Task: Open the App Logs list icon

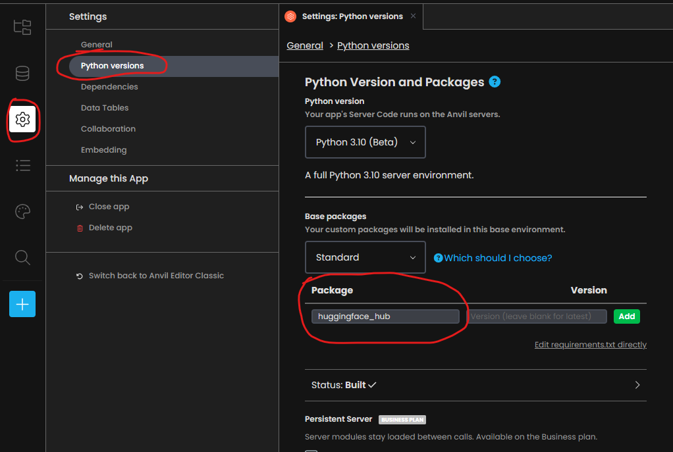Action: pos(22,165)
